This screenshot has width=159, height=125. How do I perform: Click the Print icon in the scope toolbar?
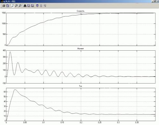click(4, 6)
